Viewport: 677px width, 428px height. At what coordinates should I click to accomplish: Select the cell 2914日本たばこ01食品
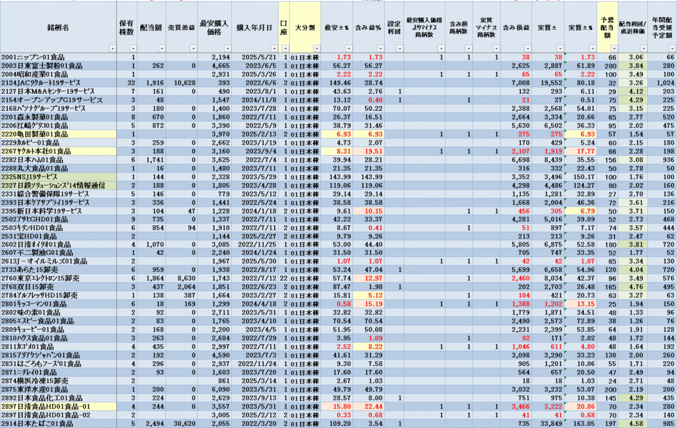click(x=58, y=423)
